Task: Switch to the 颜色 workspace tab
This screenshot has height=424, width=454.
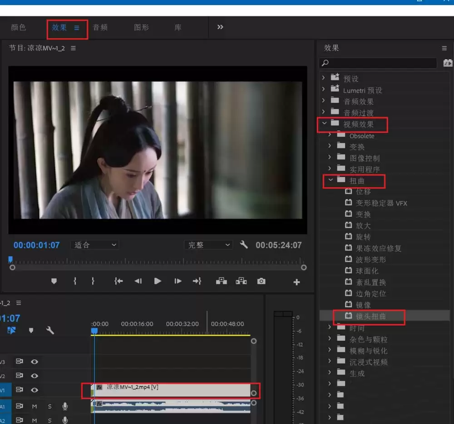Action: click(19, 27)
